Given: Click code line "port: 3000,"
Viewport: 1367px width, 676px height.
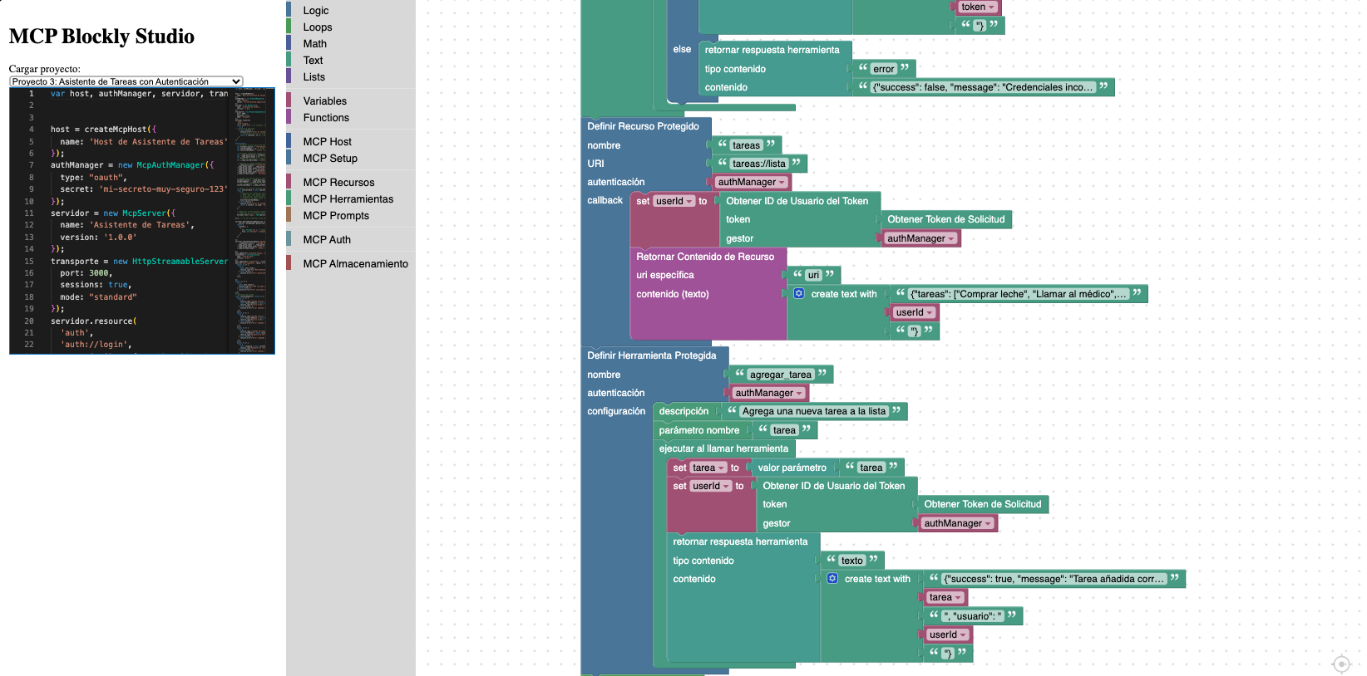Looking at the screenshot, I should (x=86, y=273).
